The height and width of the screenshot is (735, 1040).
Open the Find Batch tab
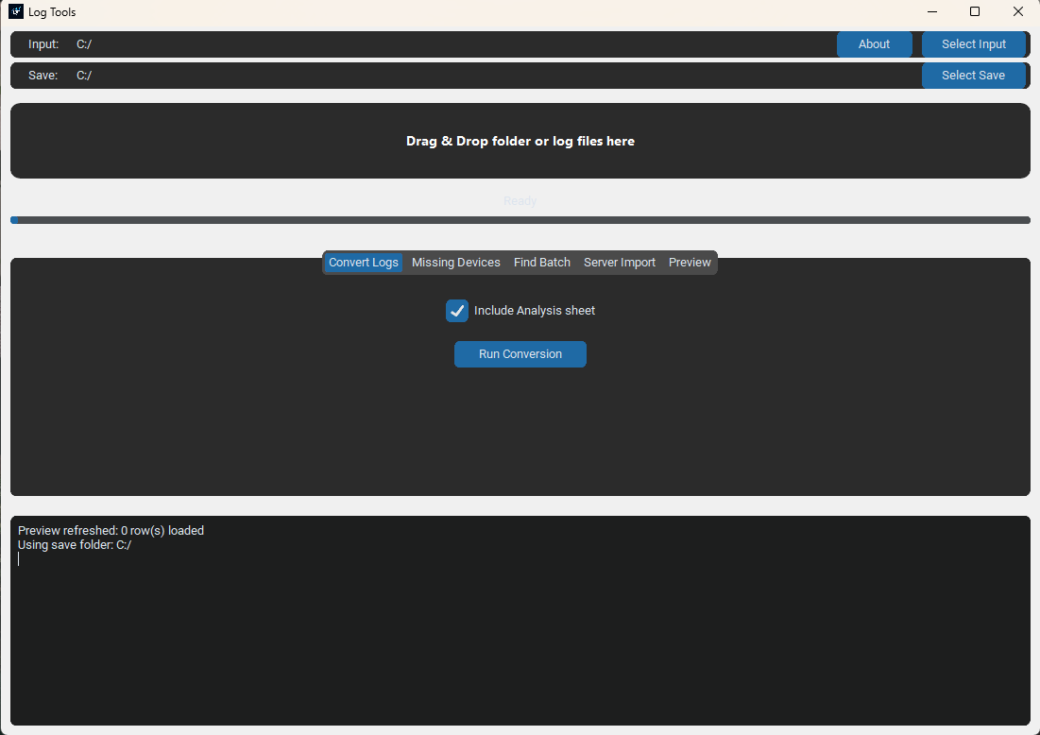542,263
